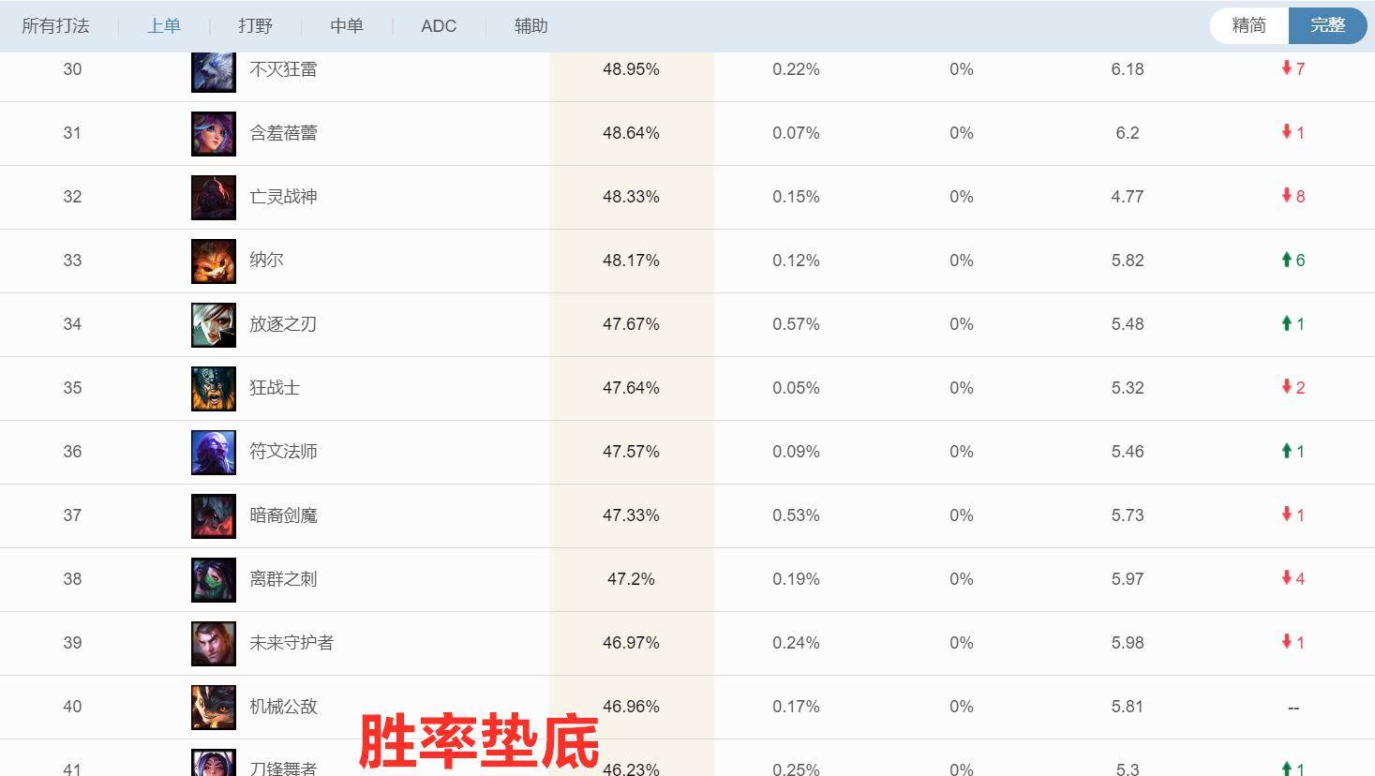The height and width of the screenshot is (776, 1375).
Task: Select the 暗裔剑魔 champion icon
Action: [x=213, y=515]
